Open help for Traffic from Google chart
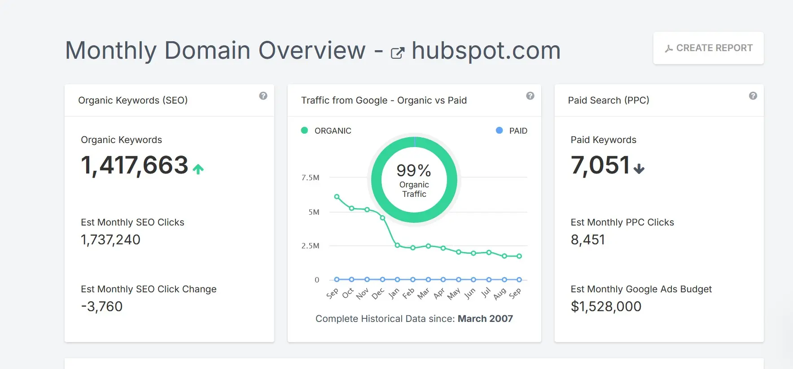Viewport: 793px width, 369px height. coord(530,96)
